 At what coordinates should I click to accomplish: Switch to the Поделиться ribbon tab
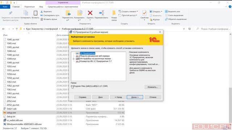(29, 6)
